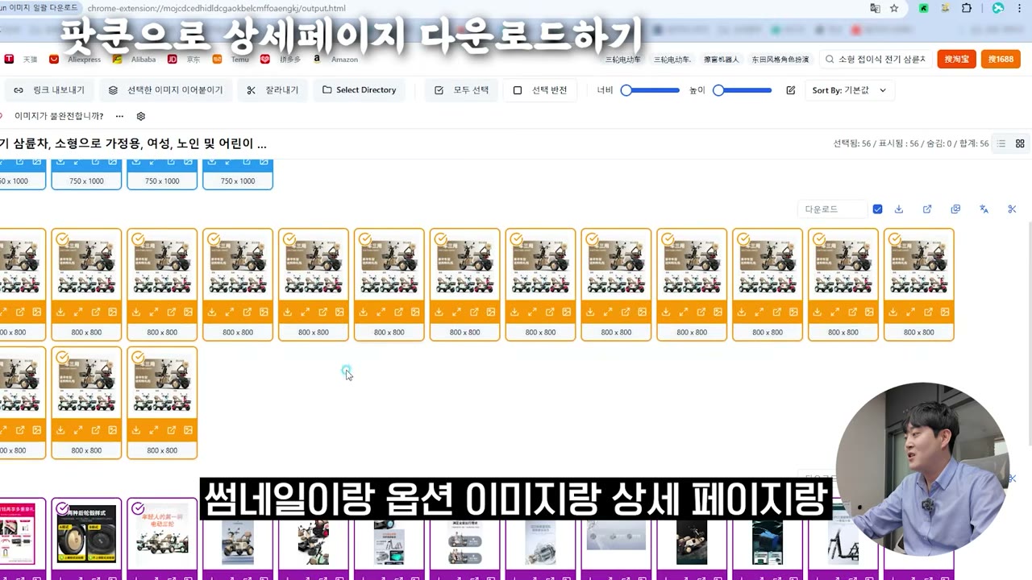
Task: Click the 잘라내기 cut button
Action: click(x=273, y=90)
